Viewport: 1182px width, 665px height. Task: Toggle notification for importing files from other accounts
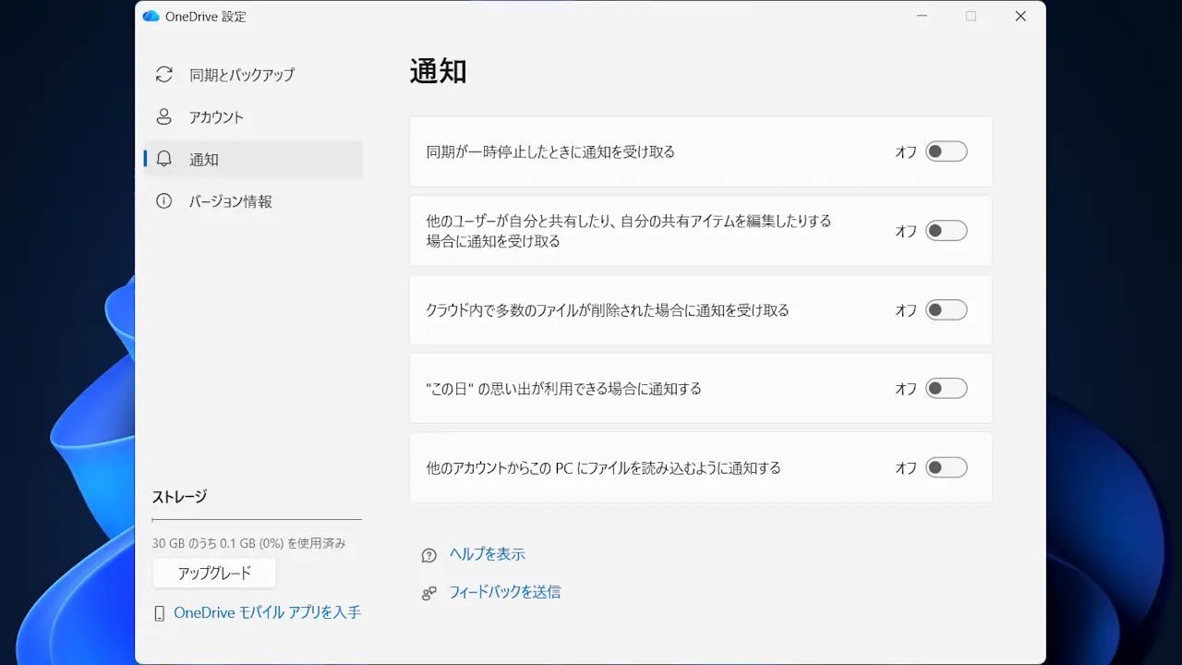(x=947, y=468)
